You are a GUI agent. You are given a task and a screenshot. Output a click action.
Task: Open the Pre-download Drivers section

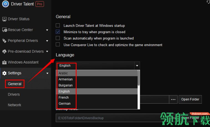(x=26, y=51)
